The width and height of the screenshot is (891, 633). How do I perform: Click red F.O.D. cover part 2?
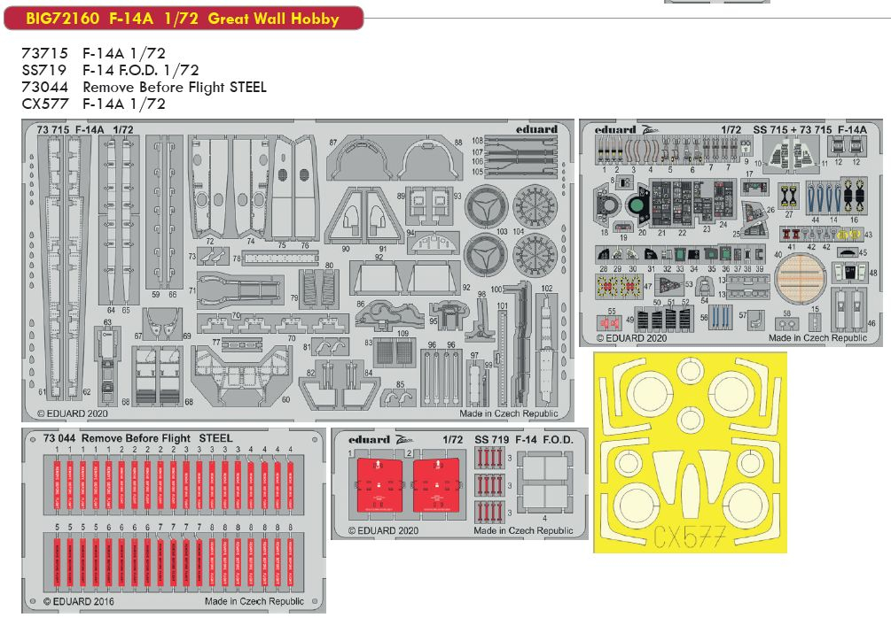click(x=435, y=485)
